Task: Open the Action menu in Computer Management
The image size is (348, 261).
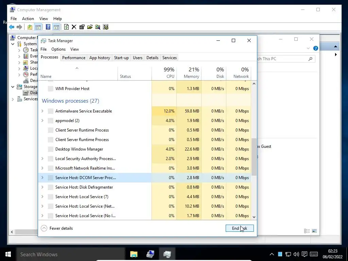Action: 28,19
